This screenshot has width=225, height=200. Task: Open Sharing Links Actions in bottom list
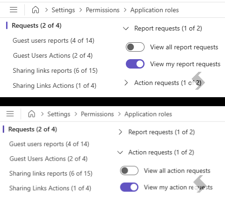(x=50, y=188)
